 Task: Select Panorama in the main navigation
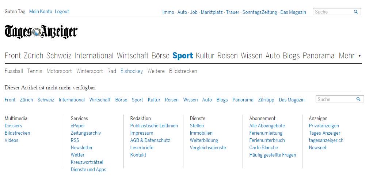pos(319,56)
